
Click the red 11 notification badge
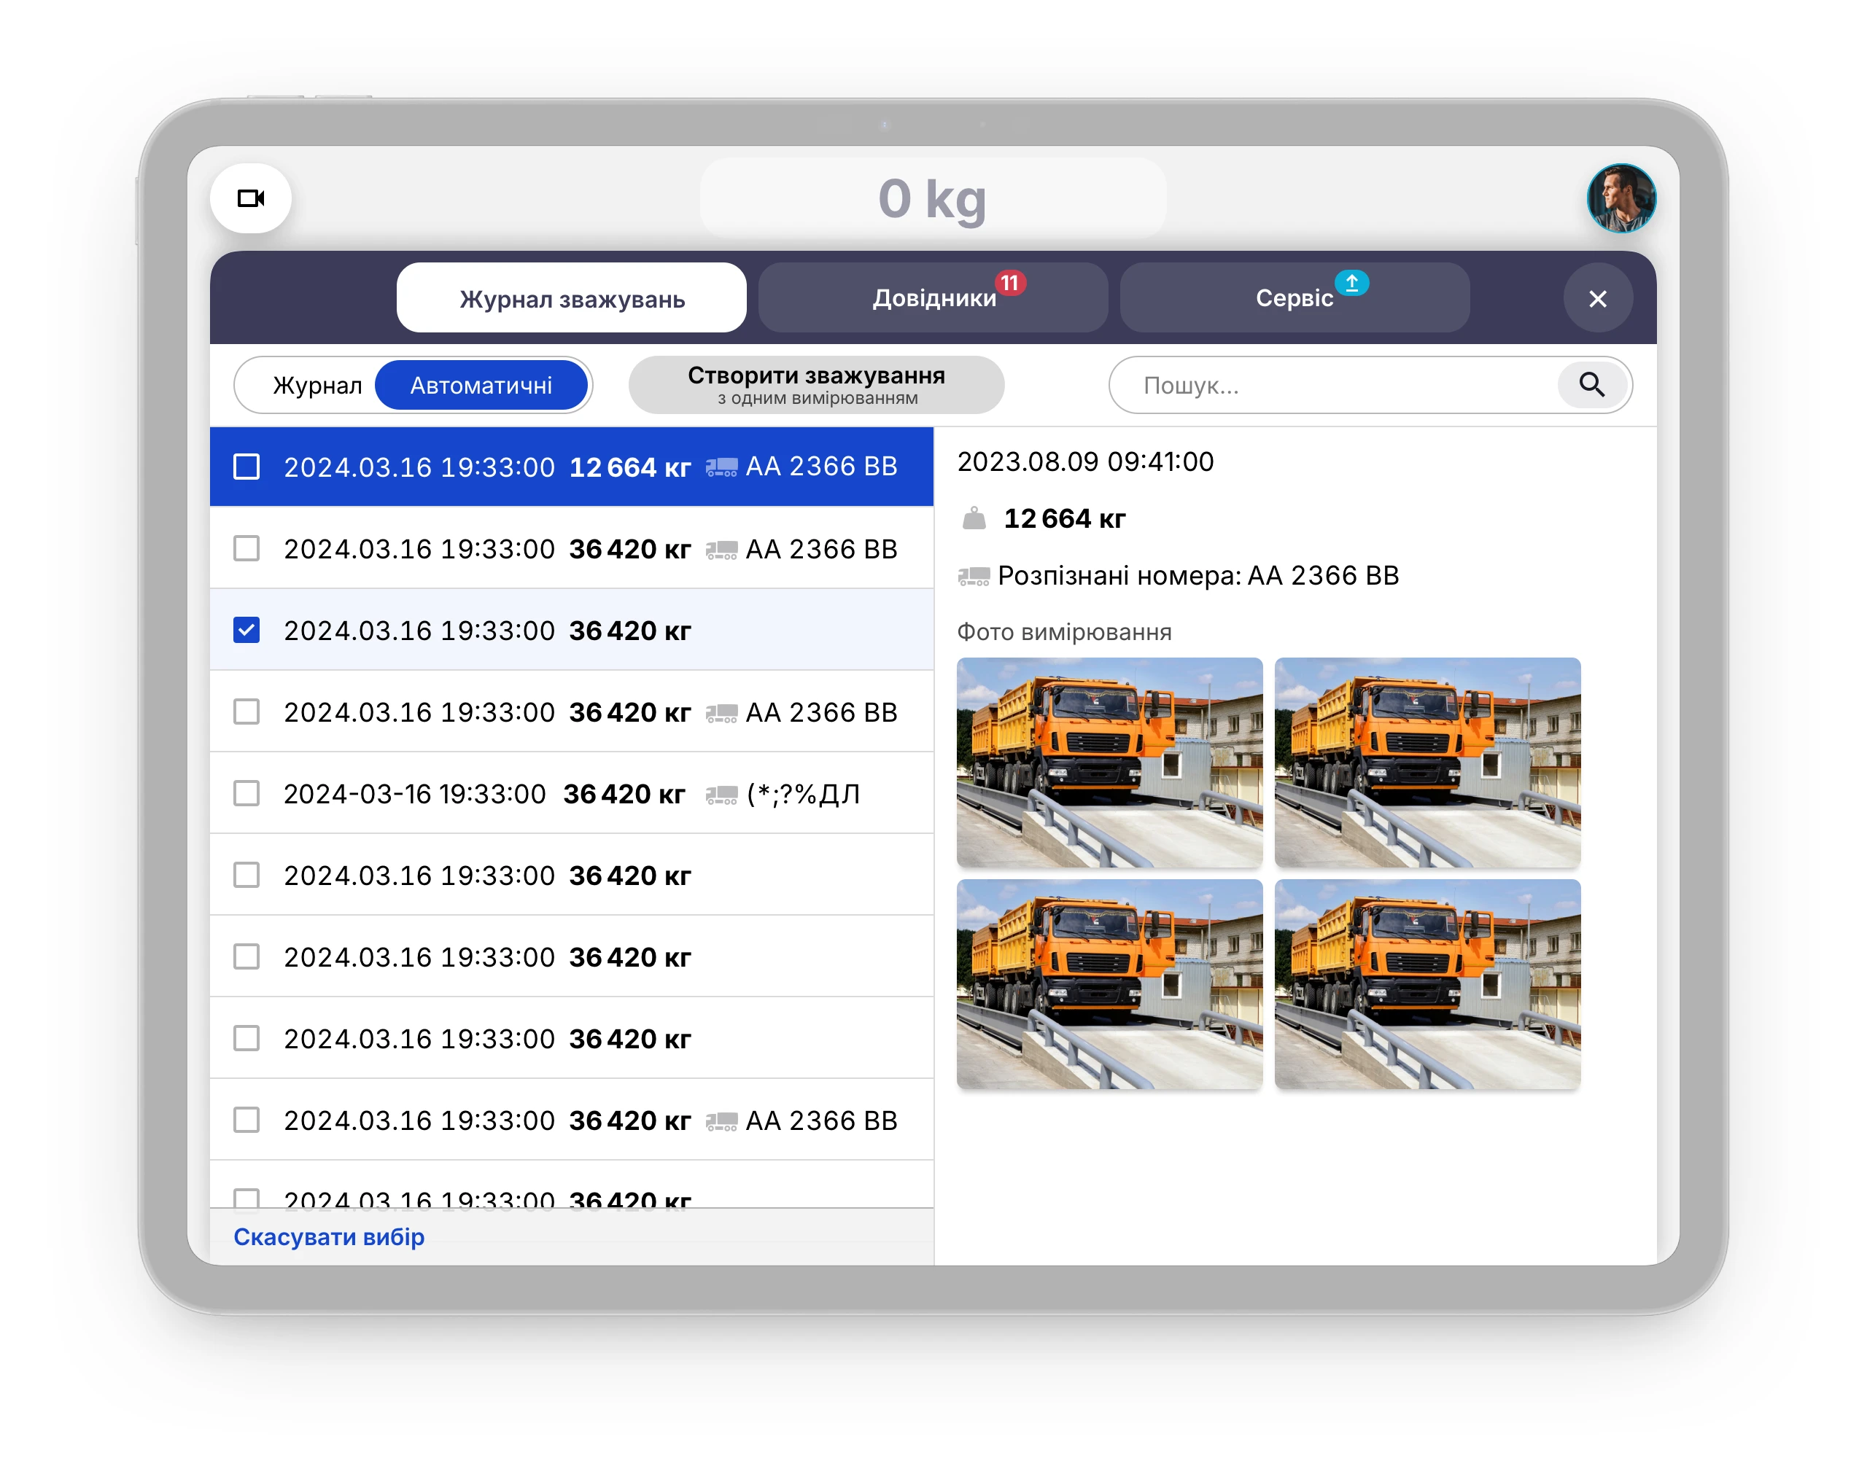point(1009,282)
